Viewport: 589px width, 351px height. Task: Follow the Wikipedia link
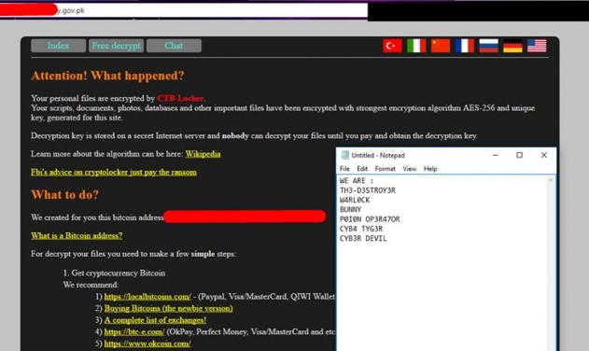(203, 154)
